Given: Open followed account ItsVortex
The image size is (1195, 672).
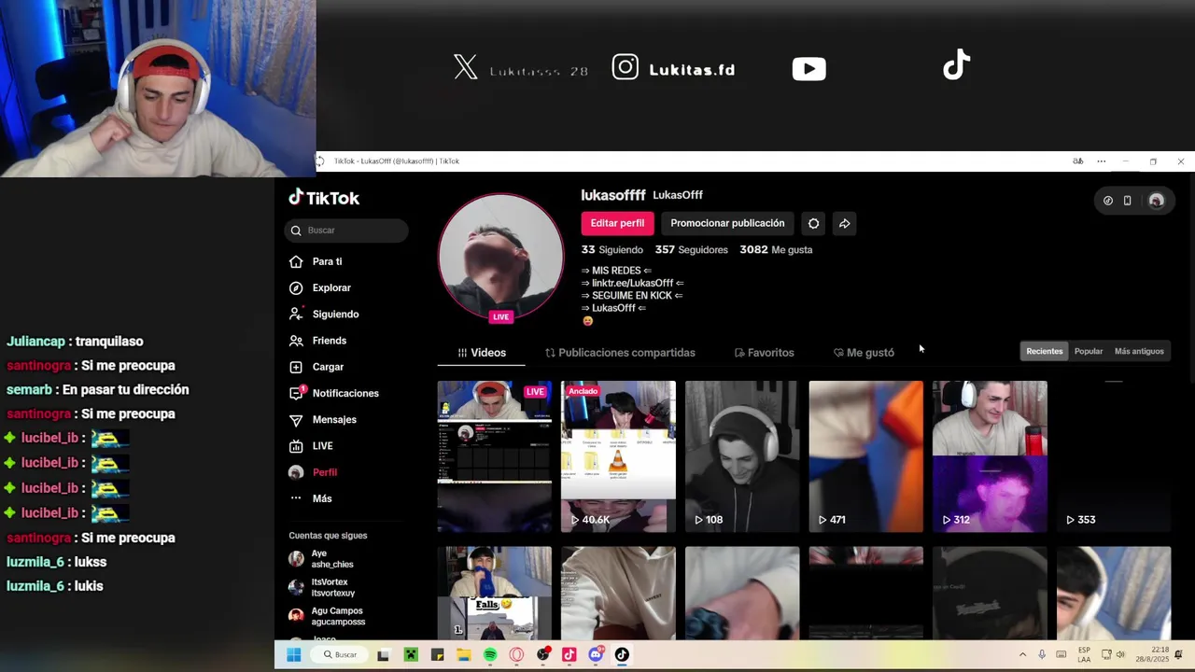Looking at the screenshot, I should pyautogui.click(x=322, y=587).
